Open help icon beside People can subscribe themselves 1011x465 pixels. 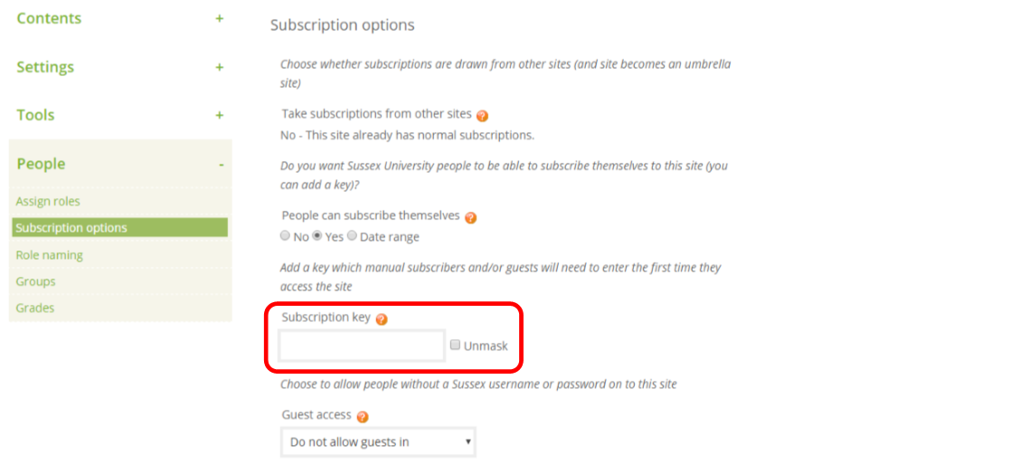click(470, 217)
